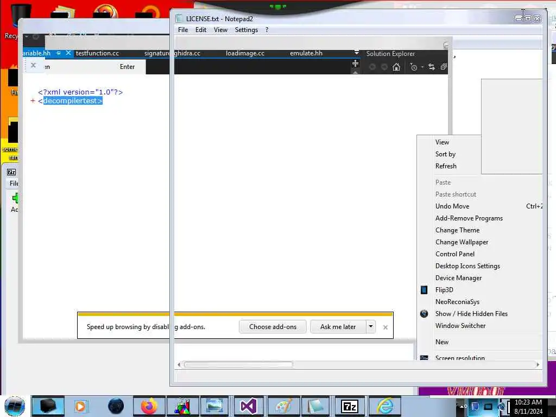Click the Solution Explorer forward arrow
The height and width of the screenshot is (417, 556).
[x=384, y=67]
